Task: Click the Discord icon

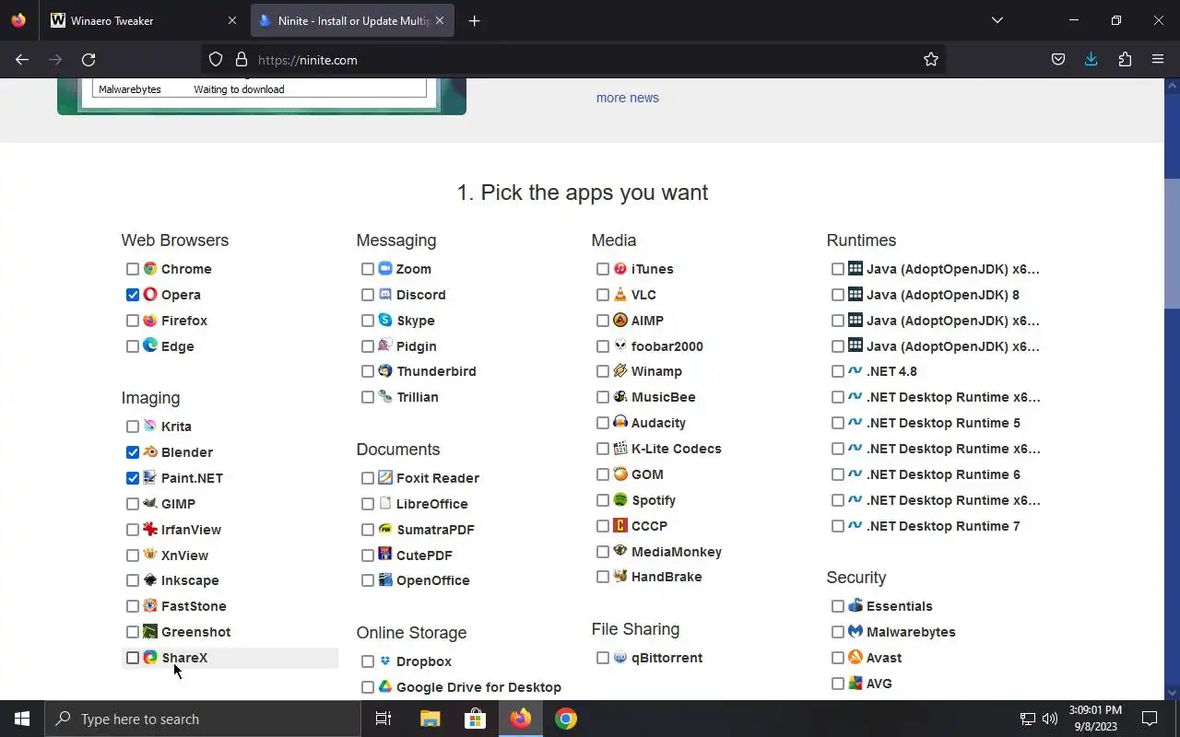Action: [x=385, y=295]
